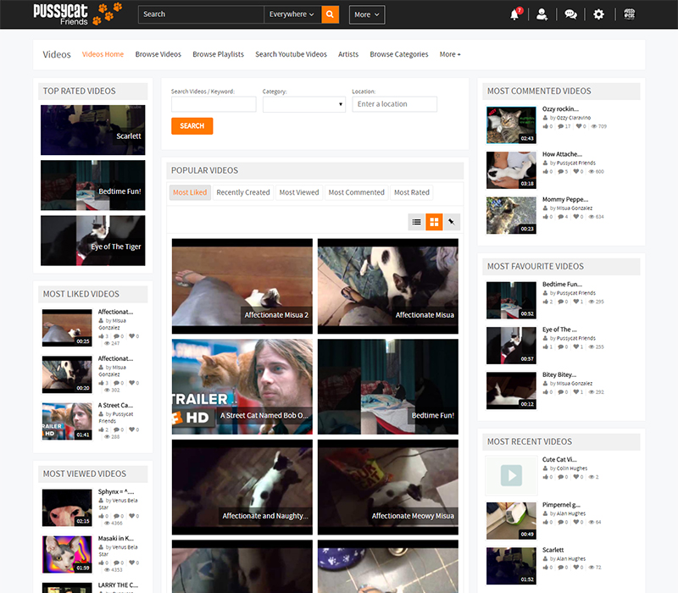
Task: Expand the Everywhere search scope dropdown
Action: point(292,14)
